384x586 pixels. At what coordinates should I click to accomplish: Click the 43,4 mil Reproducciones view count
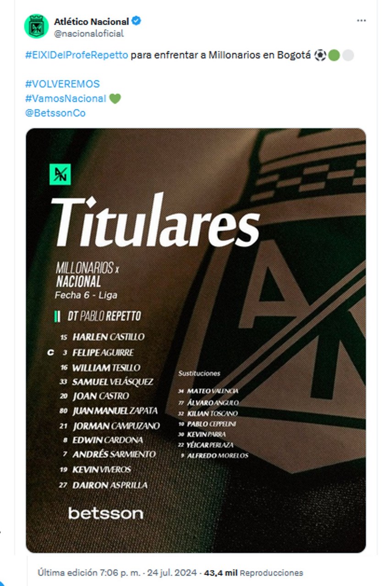coord(253,573)
